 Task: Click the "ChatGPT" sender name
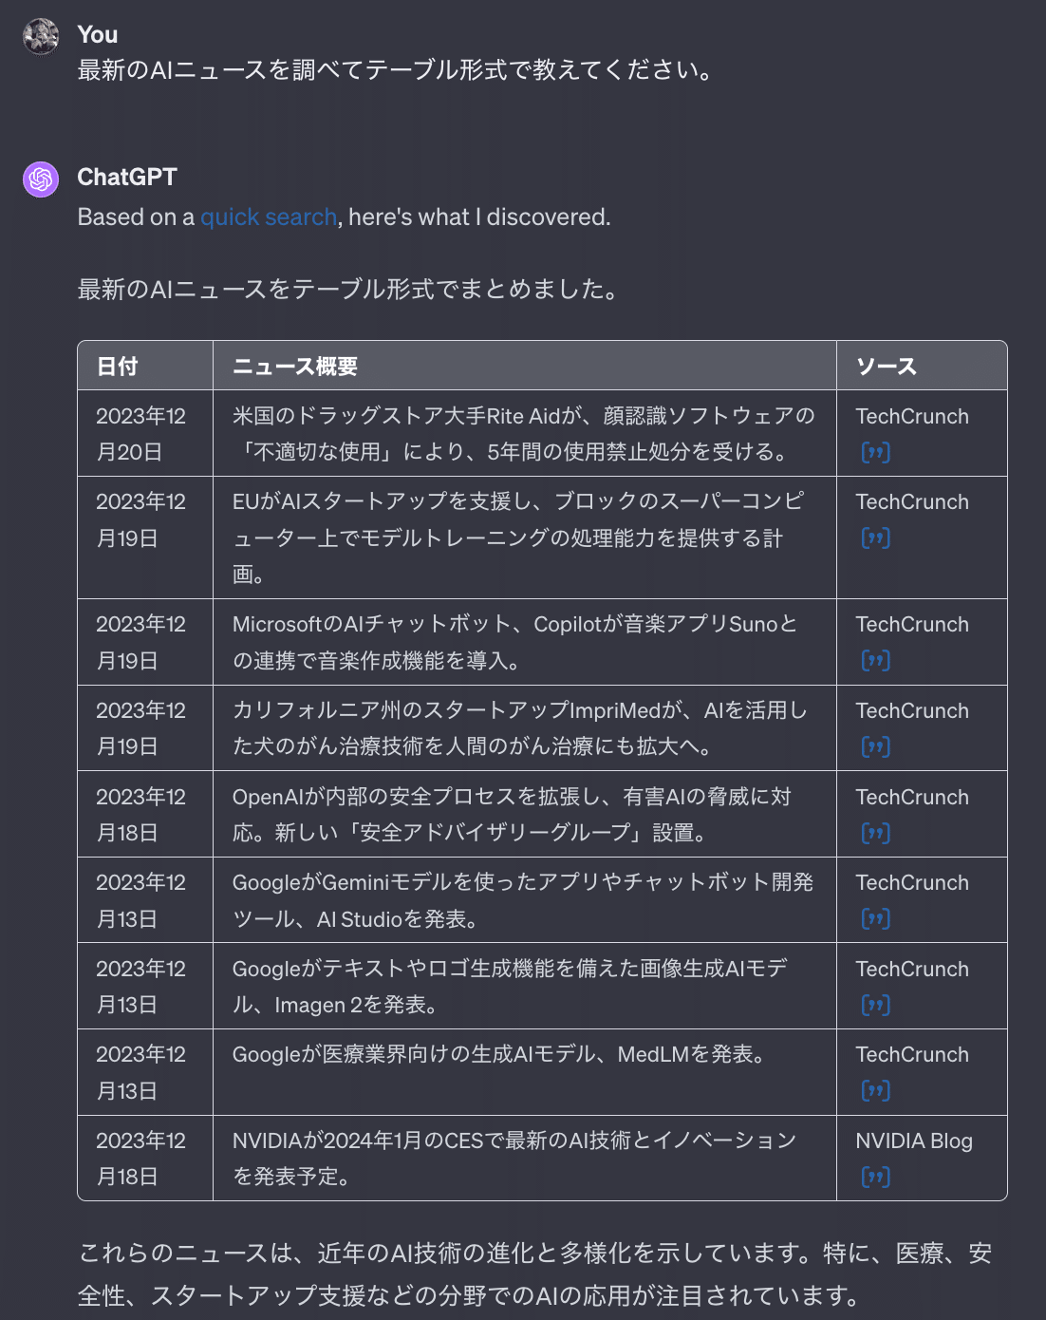(x=127, y=178)
